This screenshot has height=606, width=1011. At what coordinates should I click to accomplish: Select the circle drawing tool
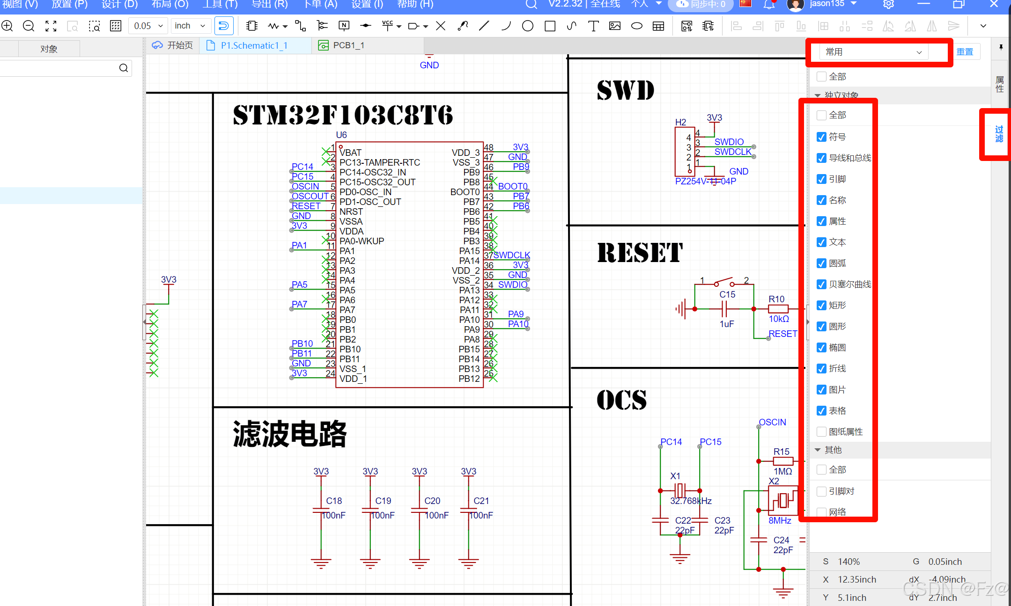click(x=528, y=26)
